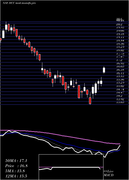The image size is (129, 180).
Task: Click the 19.66 price axis label
Action: pos(120,31)
